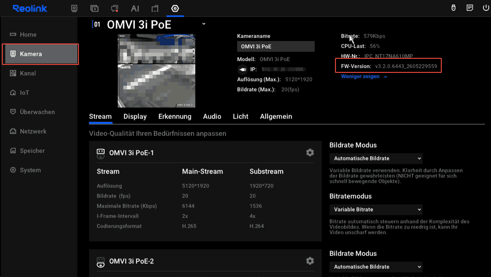Click the FW-Version value v3.2.0.6443_2605229559
Screen dimensions: 491x277
click(x=406, y=66)
